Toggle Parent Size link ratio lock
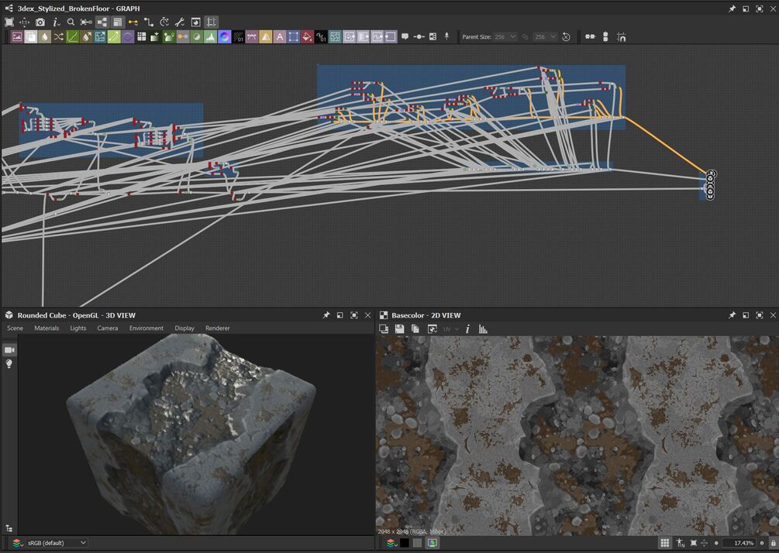The width and height of the screenshot is (779, 553). [525, 36]
